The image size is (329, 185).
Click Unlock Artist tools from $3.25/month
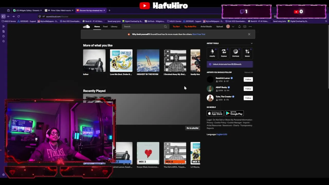coord(230,64)
